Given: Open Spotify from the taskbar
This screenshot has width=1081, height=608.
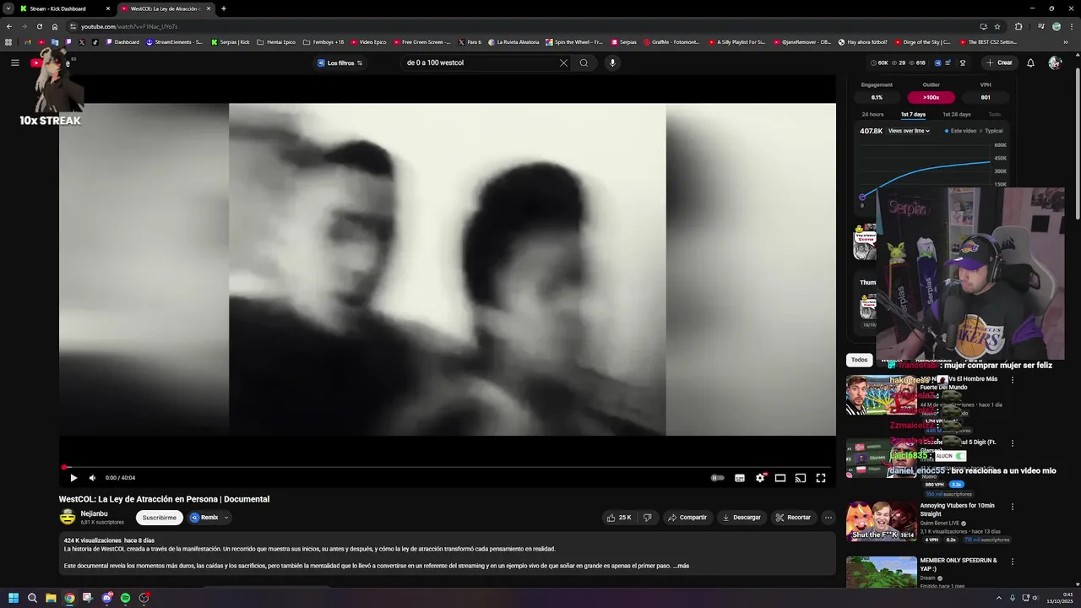Looking at the screenshot, I should pyautogui.click(x=125, y=598).
